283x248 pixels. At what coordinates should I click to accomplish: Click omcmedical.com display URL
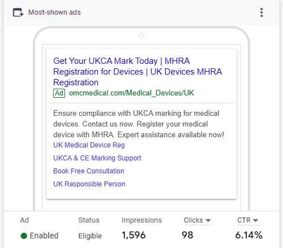tap(131, 93)
